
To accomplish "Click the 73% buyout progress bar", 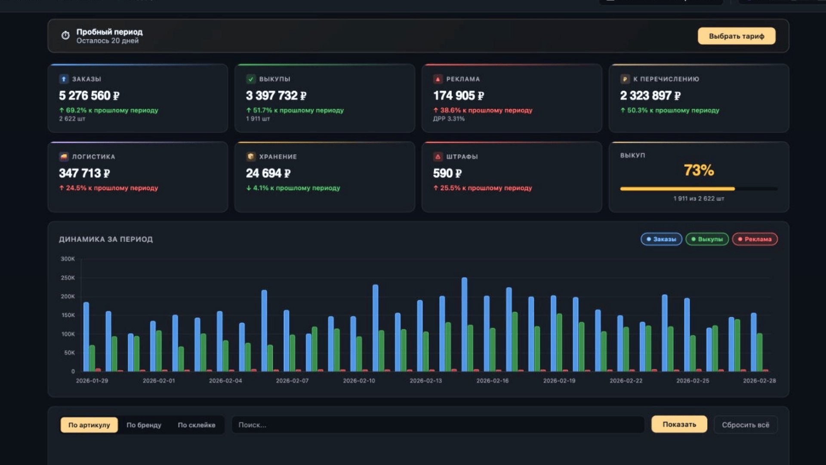I will 698,189.
